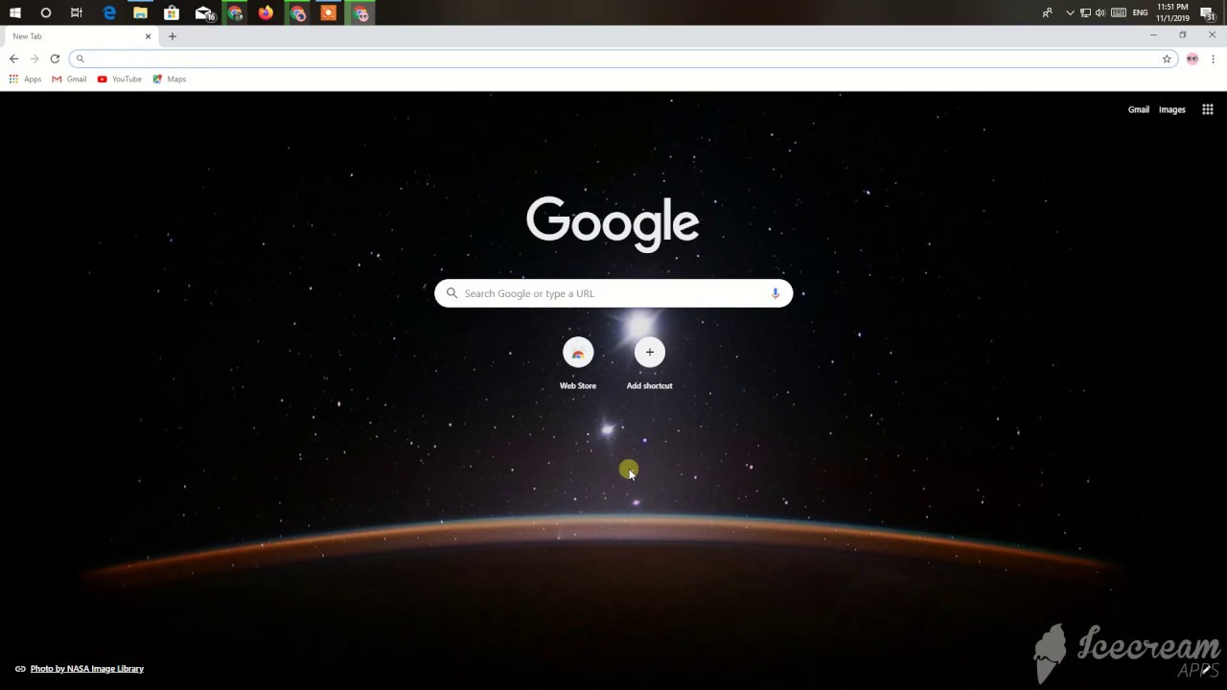1227x690 pixels.
Task: Open Chrome's three-dot menu
Action: [1213, 58]
